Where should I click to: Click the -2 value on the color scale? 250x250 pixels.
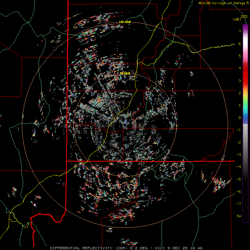point(239,142)
